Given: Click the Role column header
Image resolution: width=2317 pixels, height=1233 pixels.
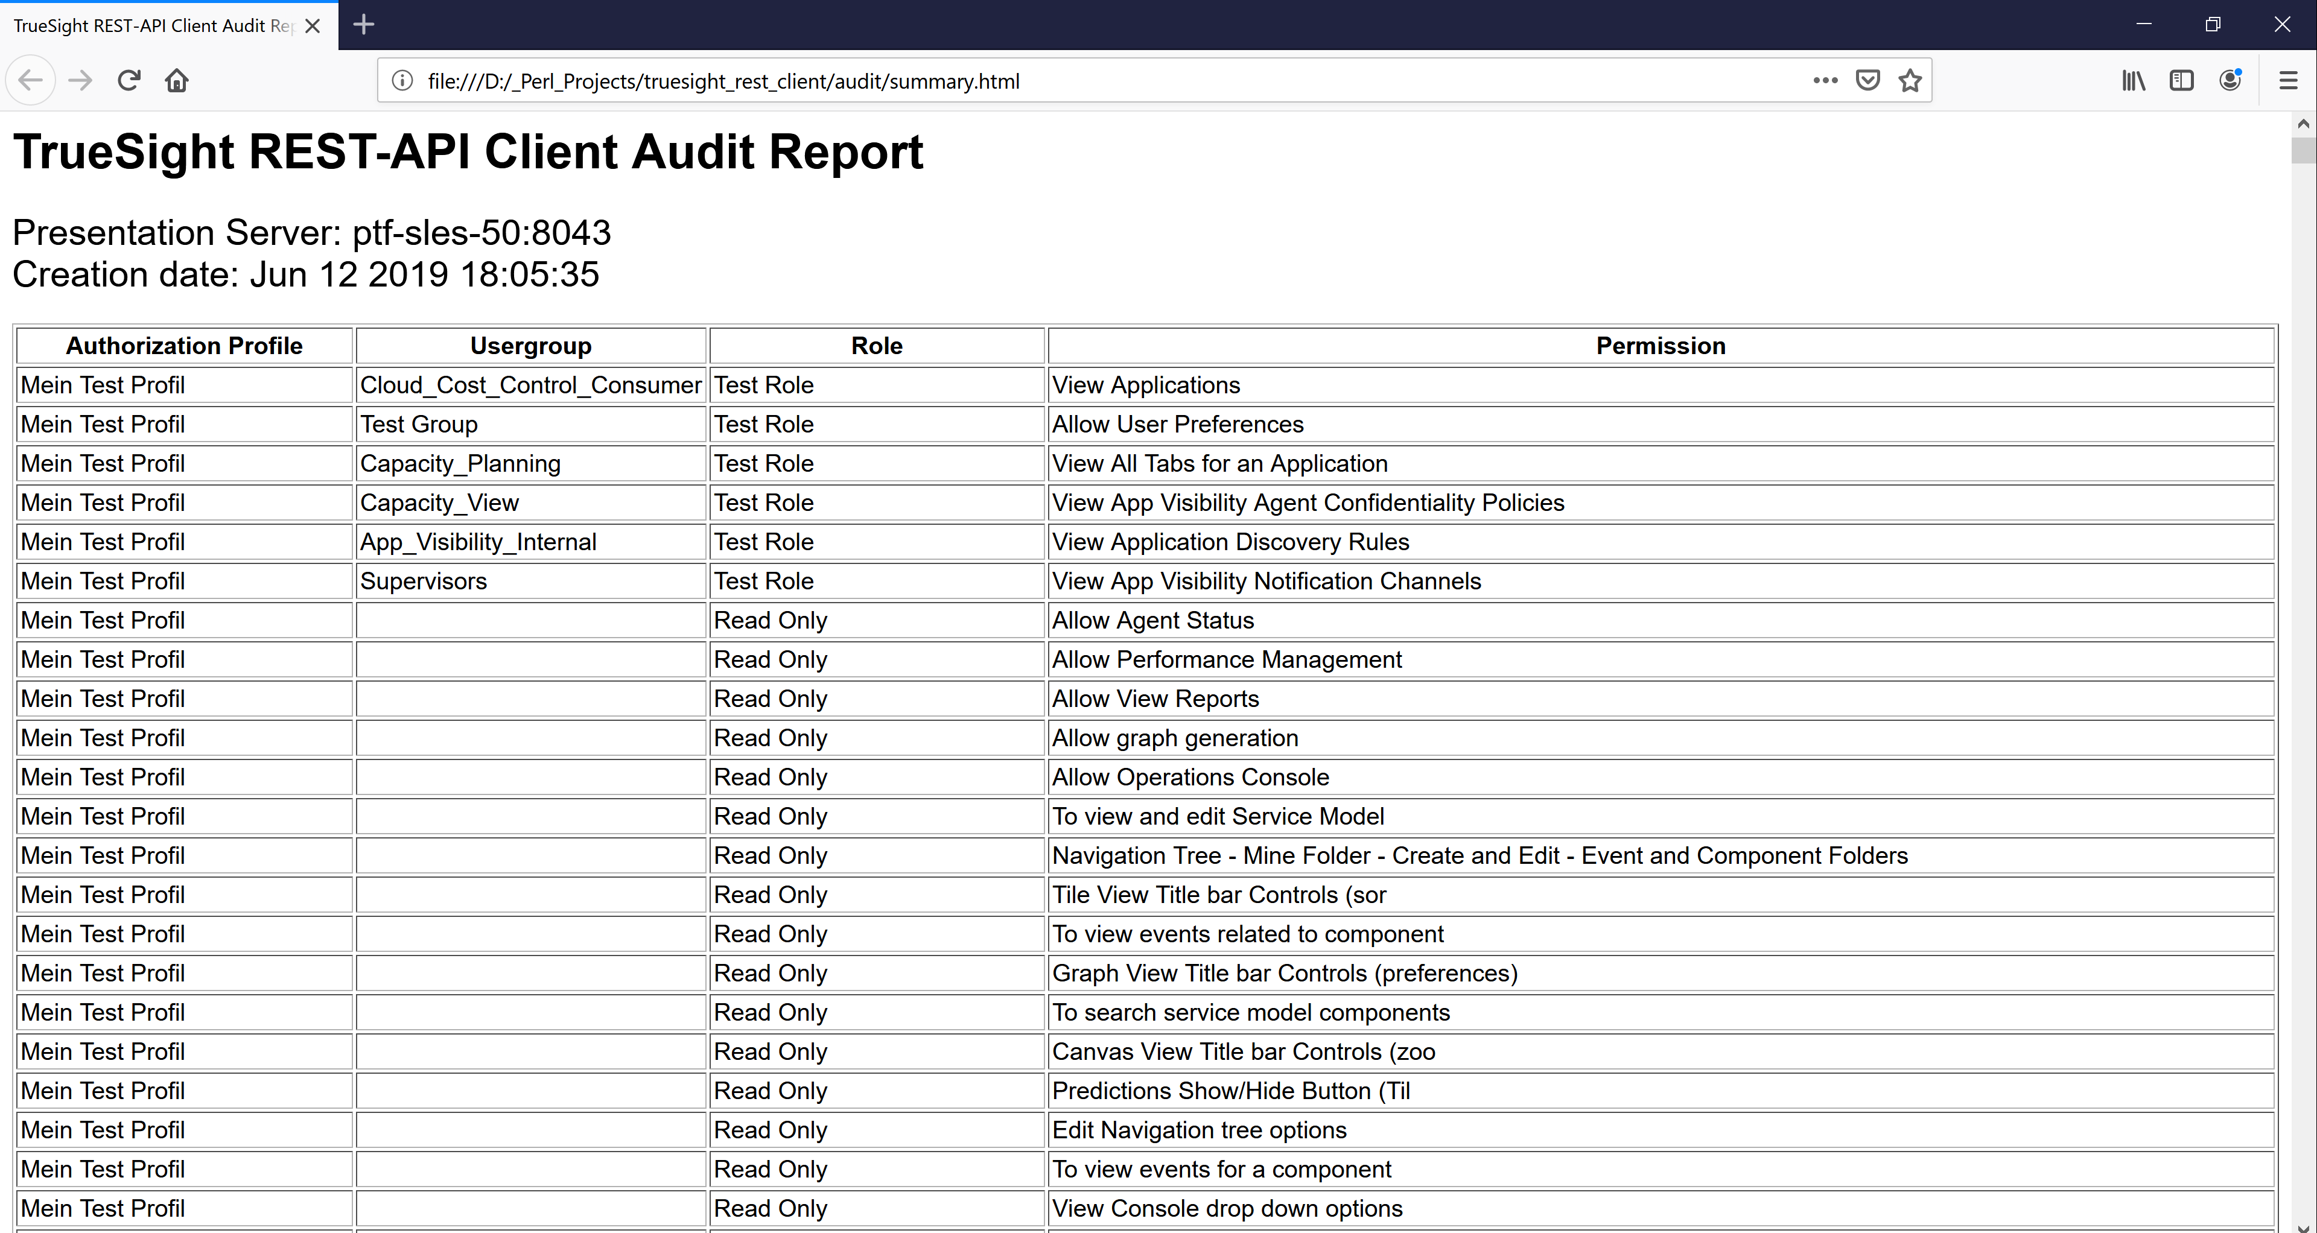Looking at the screenshot, I should (x=877, y=346).
